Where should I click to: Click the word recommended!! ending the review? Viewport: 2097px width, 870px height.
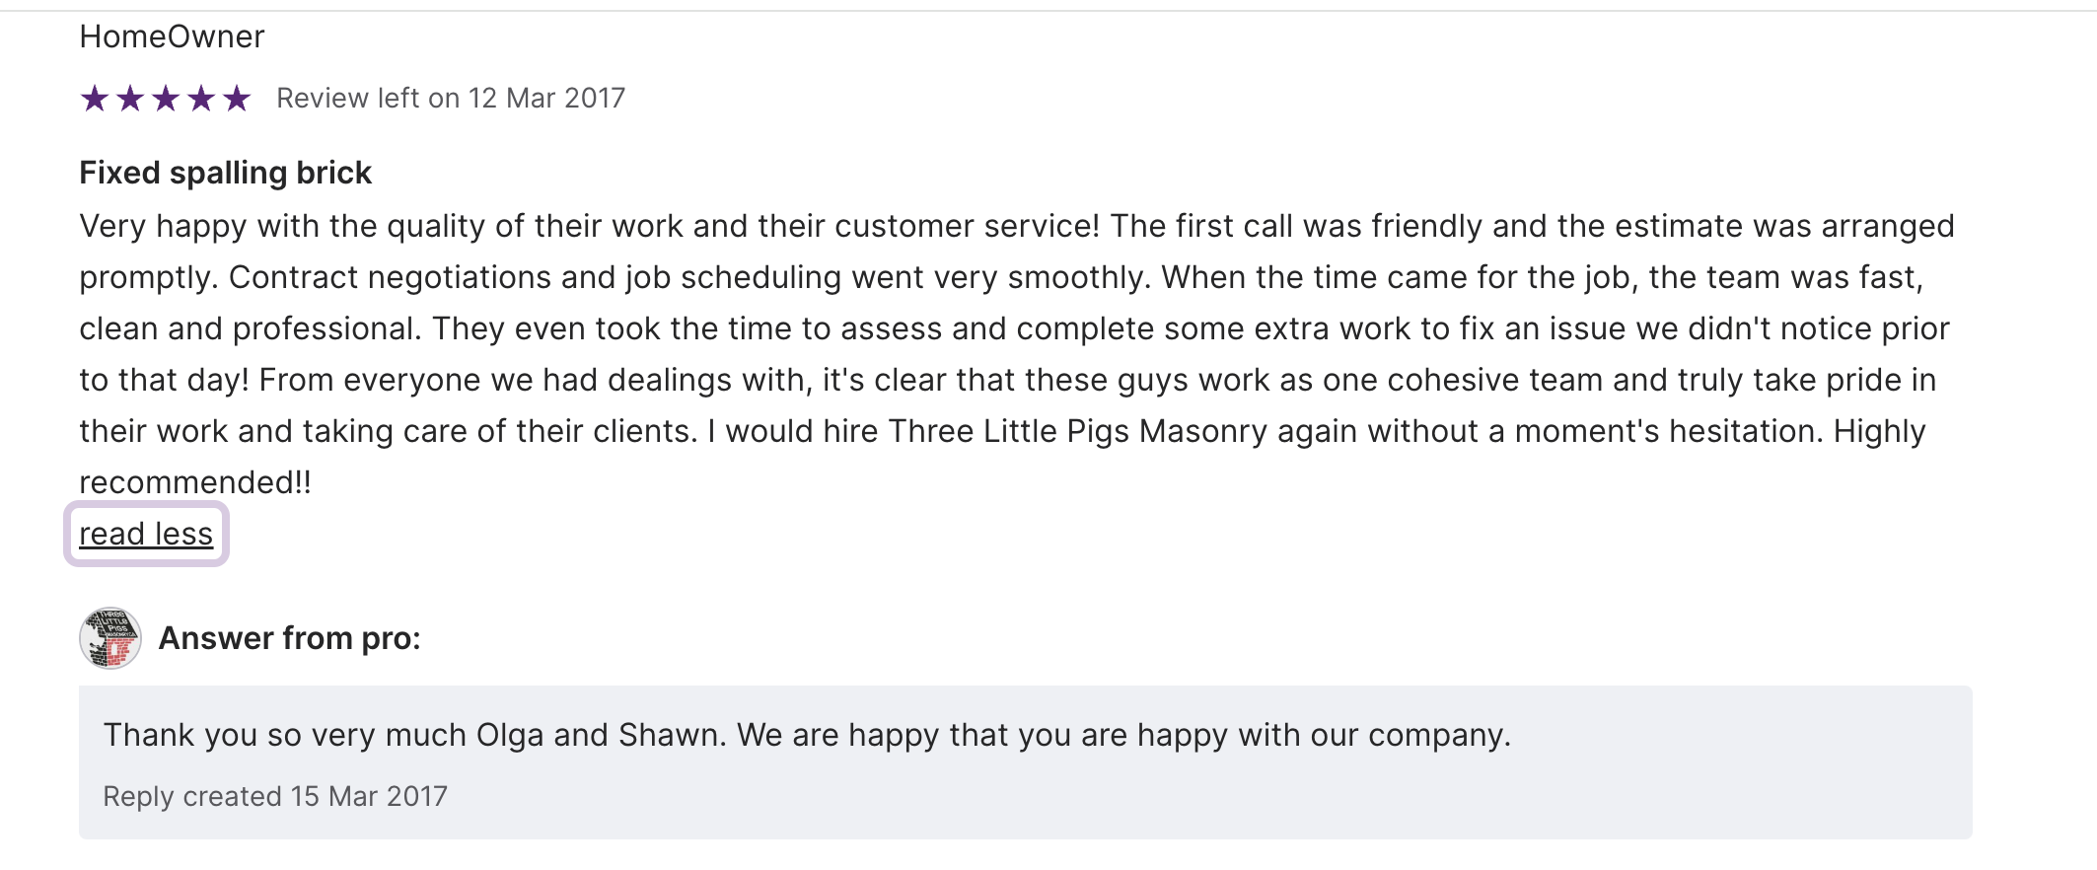coord(195,482)
